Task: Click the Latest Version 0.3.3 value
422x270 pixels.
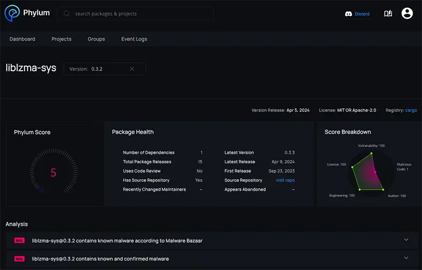Action: [x=290, y=152]
